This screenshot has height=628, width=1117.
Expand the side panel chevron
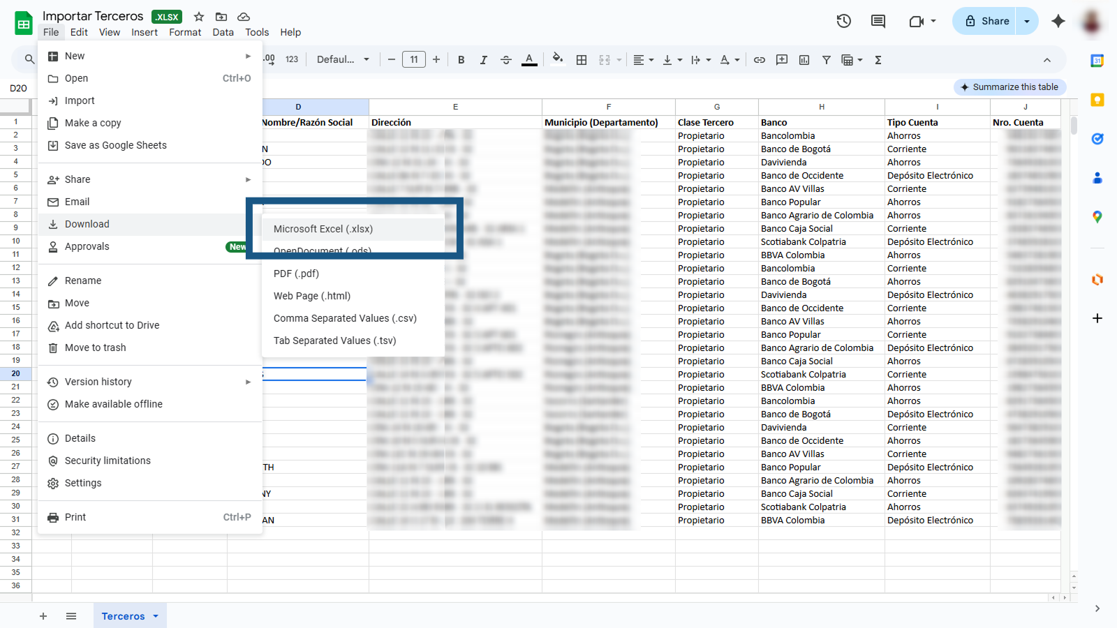tap(1097, 608)
